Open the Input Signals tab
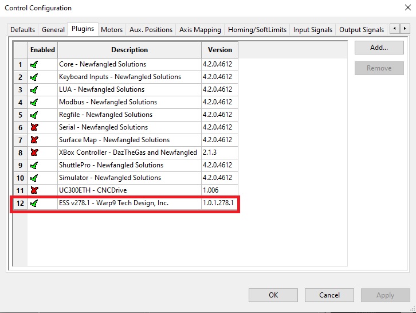This screenshot has width=416, height=313. tap(313, 30)
